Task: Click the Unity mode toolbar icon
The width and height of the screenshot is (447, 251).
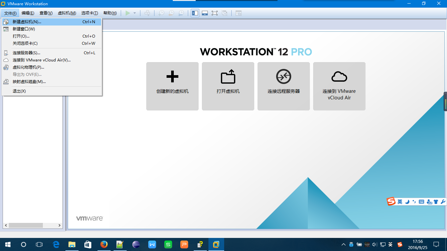Action: (224, 13)
